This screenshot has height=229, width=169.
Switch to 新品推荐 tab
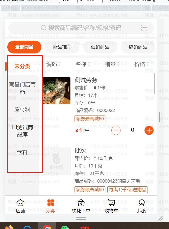click(62, 47)
